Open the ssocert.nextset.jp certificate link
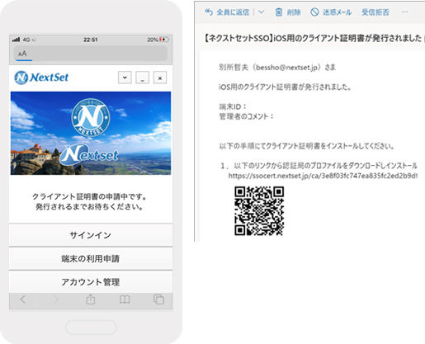Viewport: 425px width, 344px height. coord(323,176)
